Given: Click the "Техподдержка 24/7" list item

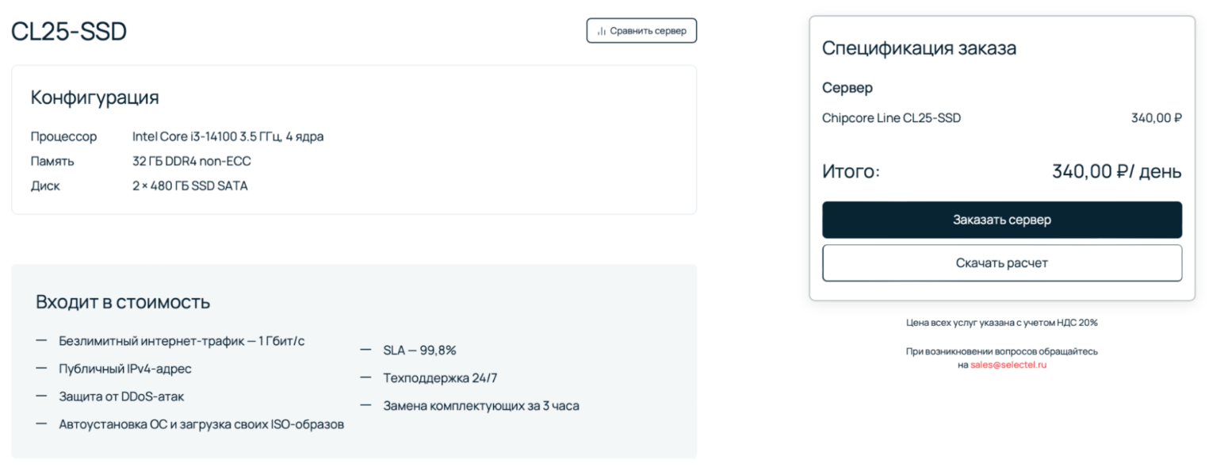Looking at the screenshot, I should tap(440, 377).
